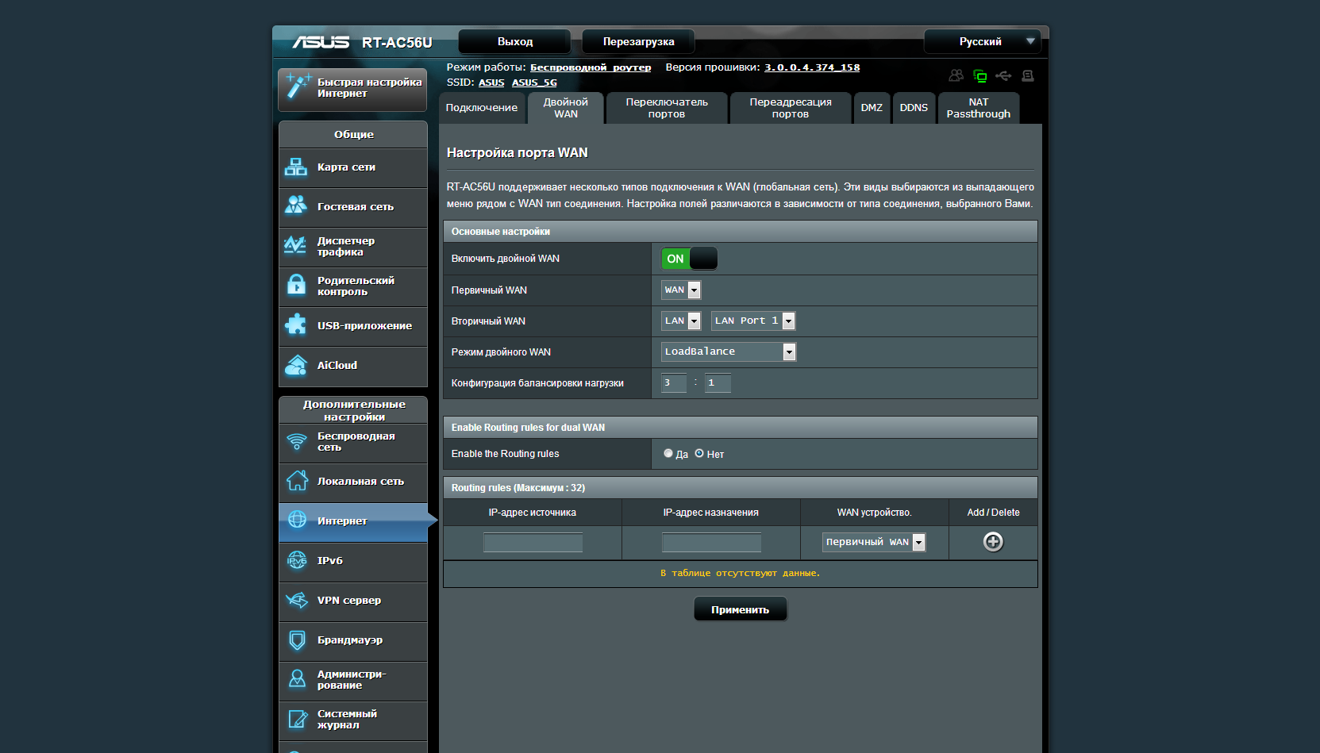This screenshot has height=753, width=1320.
Task: Click the printer status icon
Action: (1028, 76)
